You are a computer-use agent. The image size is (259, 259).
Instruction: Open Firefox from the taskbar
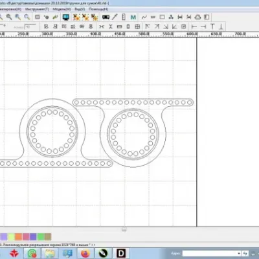pos(85,253)
